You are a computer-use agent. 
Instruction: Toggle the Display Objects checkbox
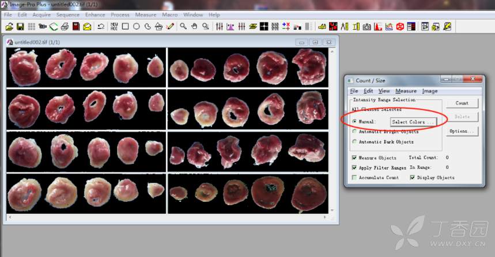click(412, 178)
